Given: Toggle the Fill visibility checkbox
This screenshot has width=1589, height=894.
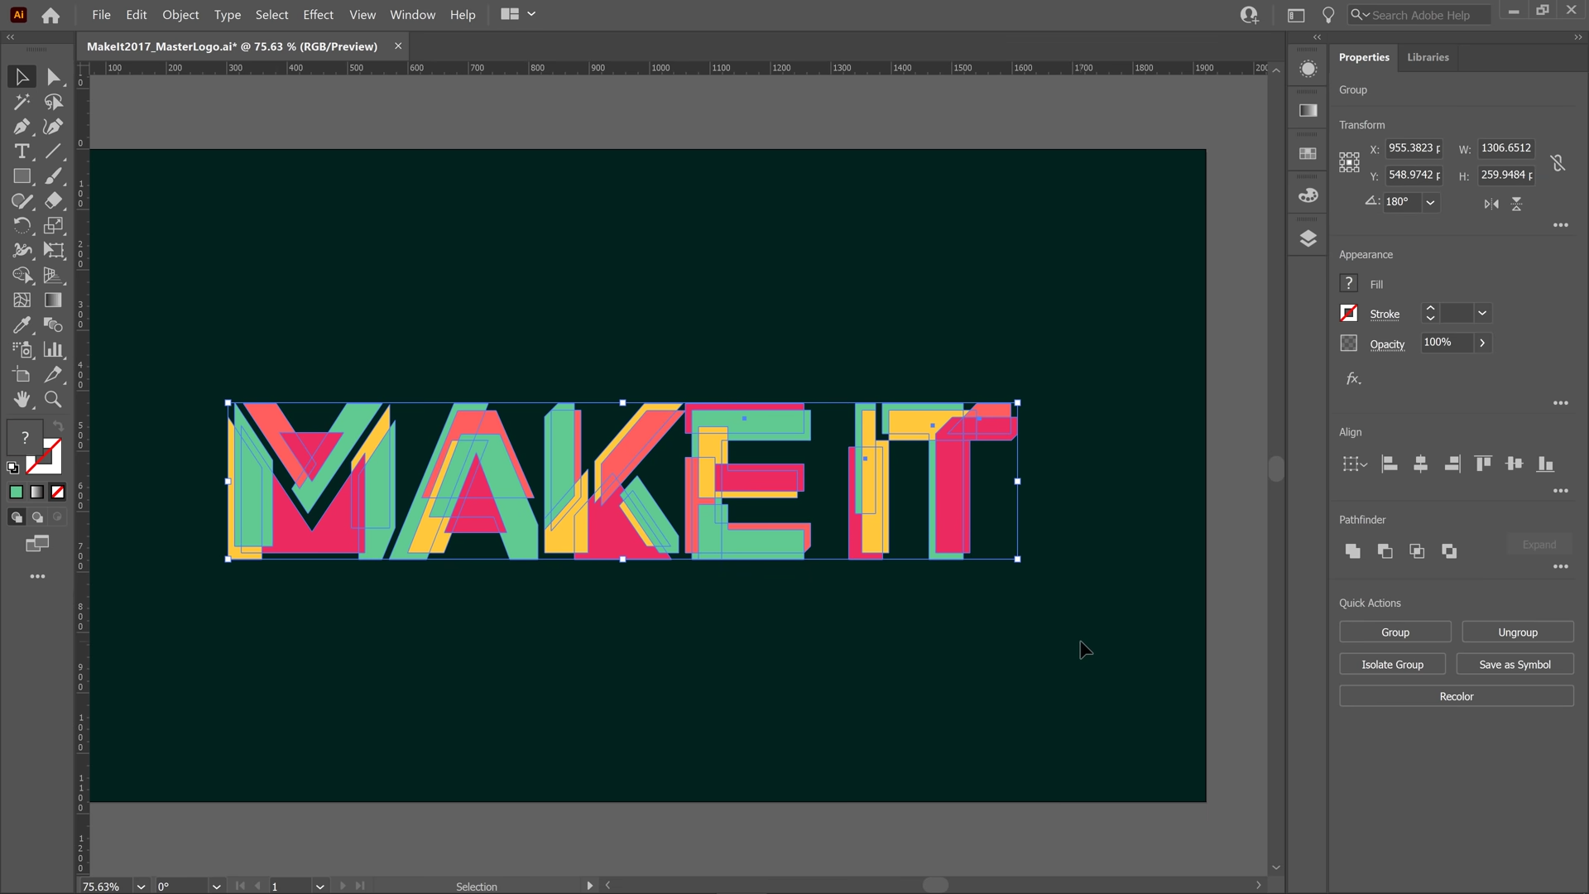Looking at the screenshot, I should tap(1348, 283).
